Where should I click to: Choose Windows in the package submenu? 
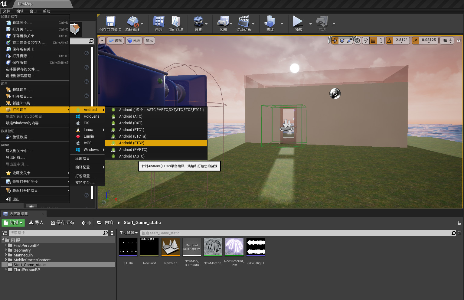click(91, 150)
